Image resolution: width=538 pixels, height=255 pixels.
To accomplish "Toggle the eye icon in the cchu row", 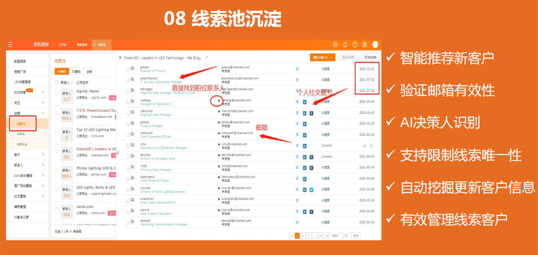I will pos(364,146).
